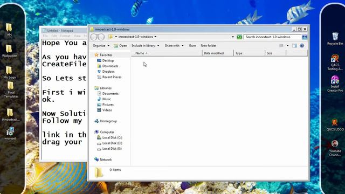Open Notepad View menu
The width and height of the screenshot is (345, 194).
(x=77, y=36)
